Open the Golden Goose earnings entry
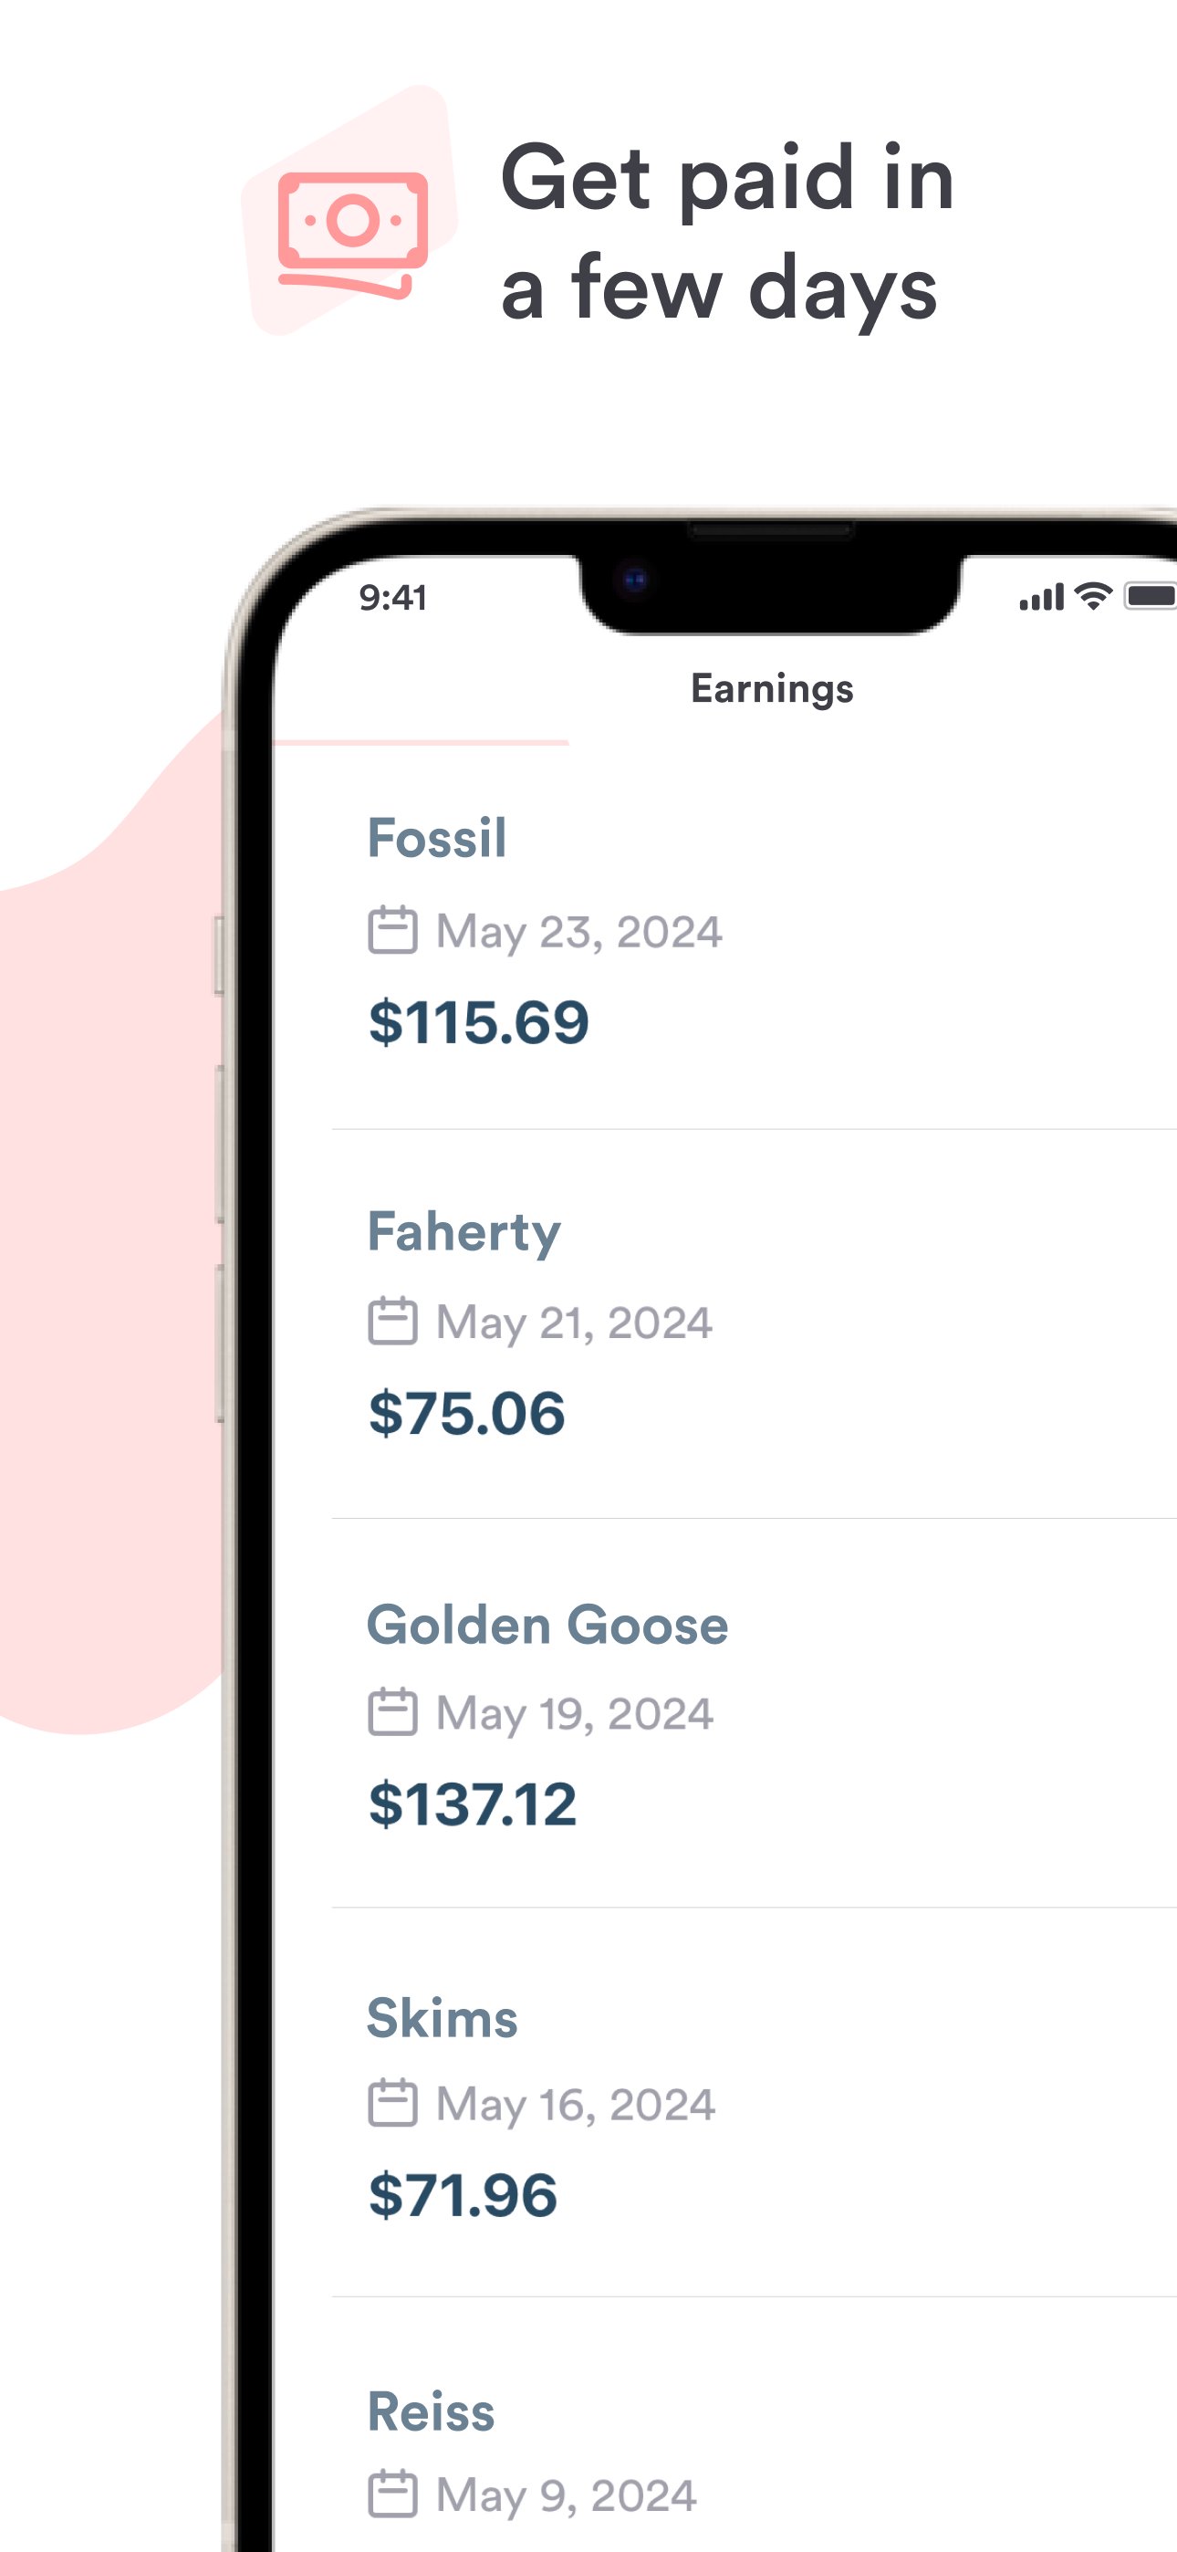This screenshot has width=1177, height=2552. click(547, 1625)
